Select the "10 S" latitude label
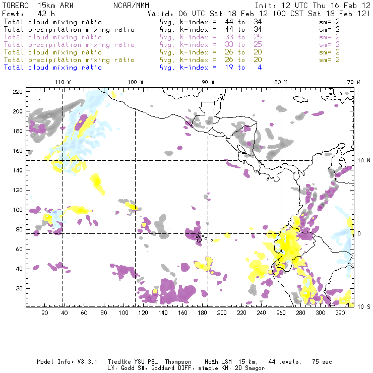 364,307
